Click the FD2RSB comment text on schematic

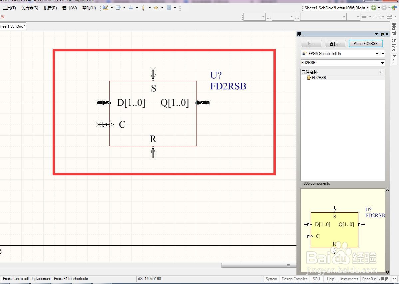pyautogui.click(x=228, y=86)
